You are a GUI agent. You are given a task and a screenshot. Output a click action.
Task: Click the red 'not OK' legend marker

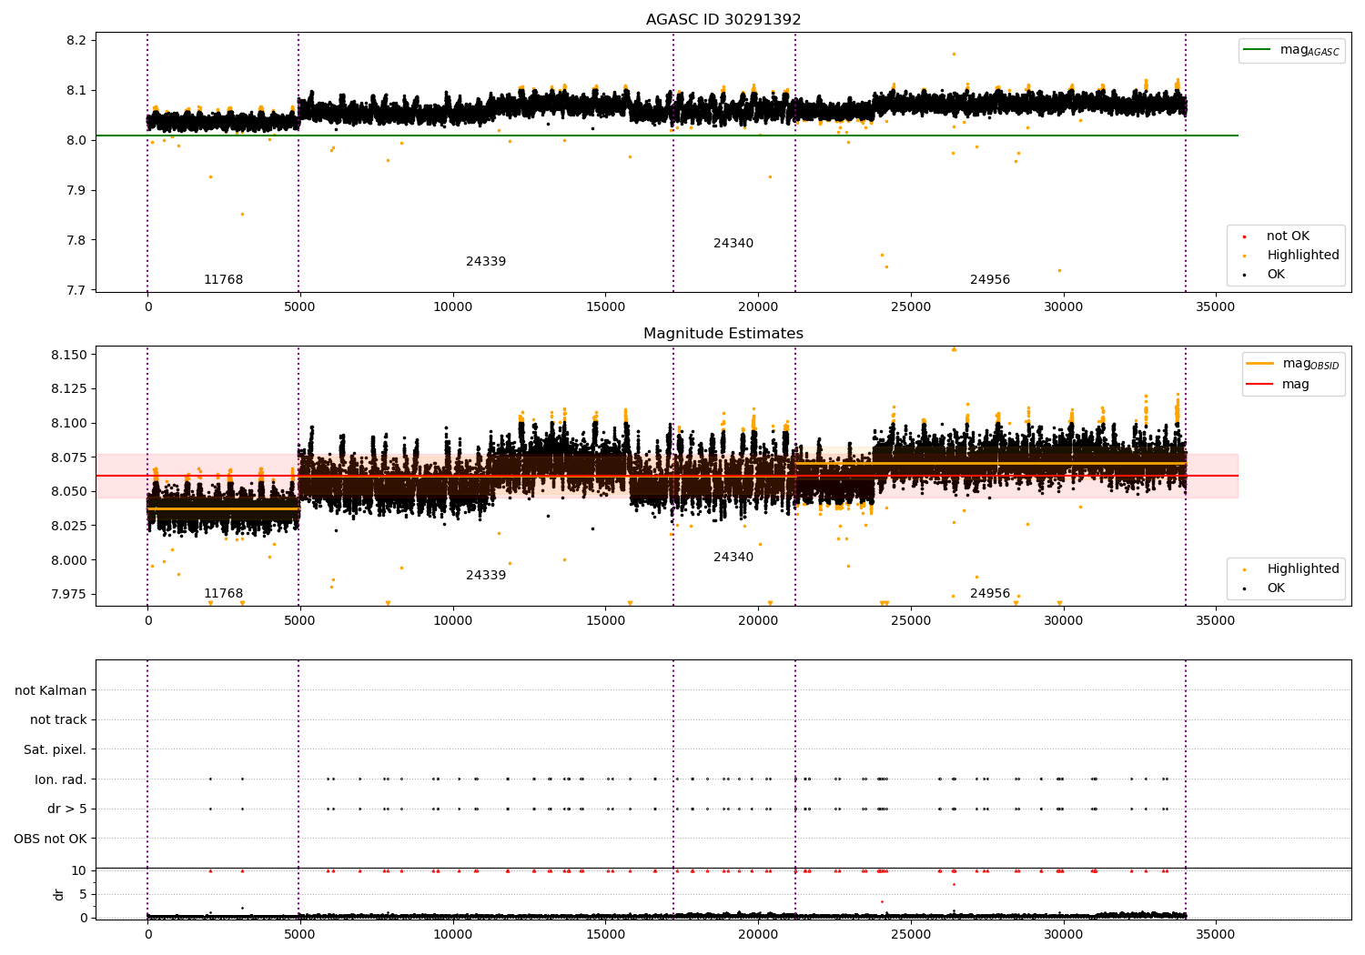(1244, 236)
